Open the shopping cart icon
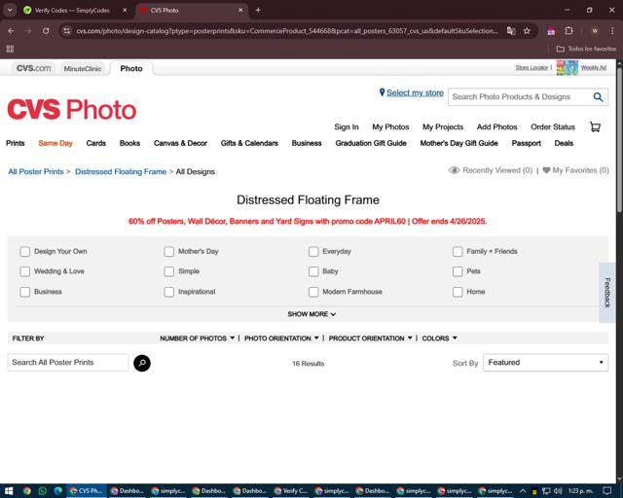This screenshot has width=623, height=498. [595, 127]
